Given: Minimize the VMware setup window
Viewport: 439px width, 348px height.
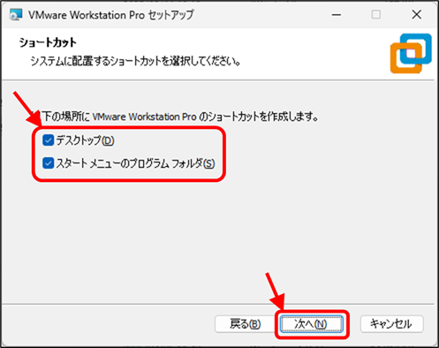Looking at the screenshot, I should tap(337, 14).
